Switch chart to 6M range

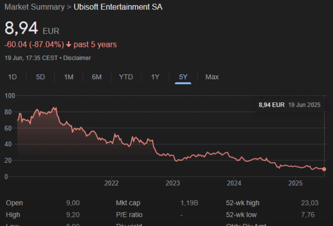[x=97, y=77]
